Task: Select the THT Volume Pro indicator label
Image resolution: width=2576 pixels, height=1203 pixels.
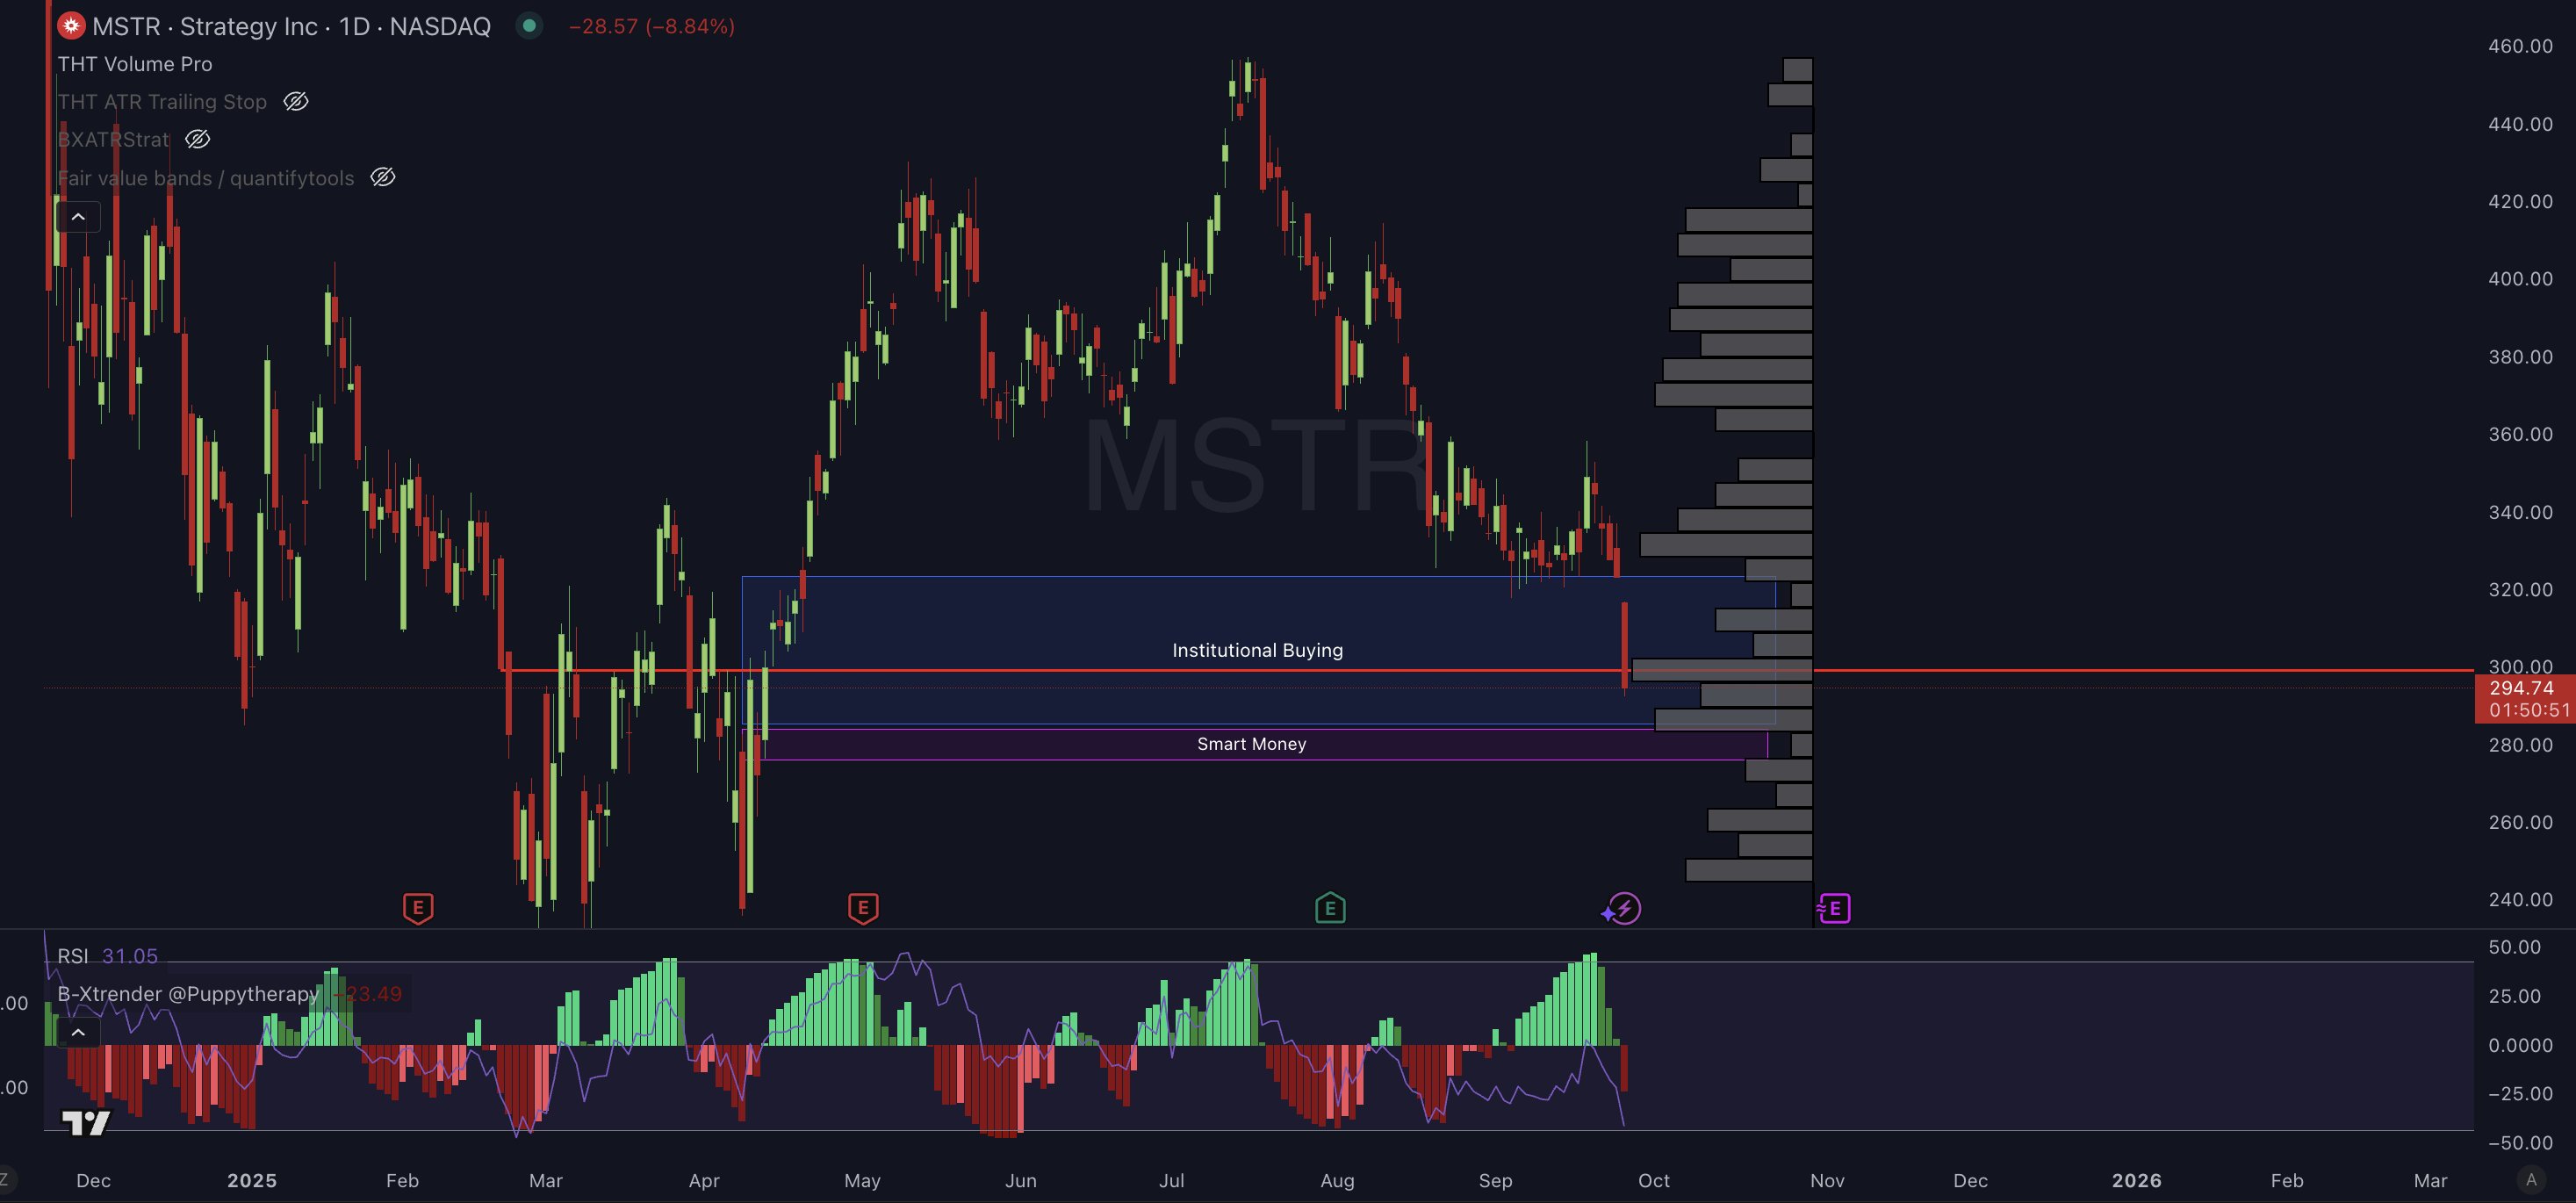Action: [135, 64]
